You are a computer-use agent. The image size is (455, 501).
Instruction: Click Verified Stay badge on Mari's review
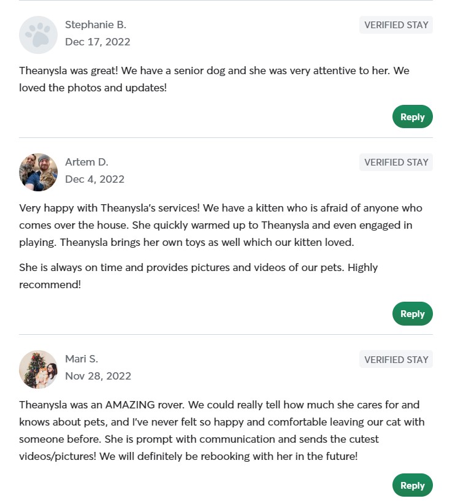click(396, 359)
